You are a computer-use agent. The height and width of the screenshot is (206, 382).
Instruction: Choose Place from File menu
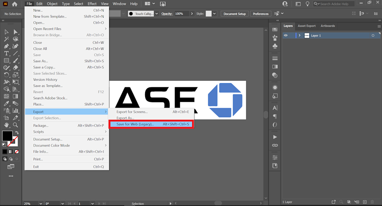[x=67, y=105]
